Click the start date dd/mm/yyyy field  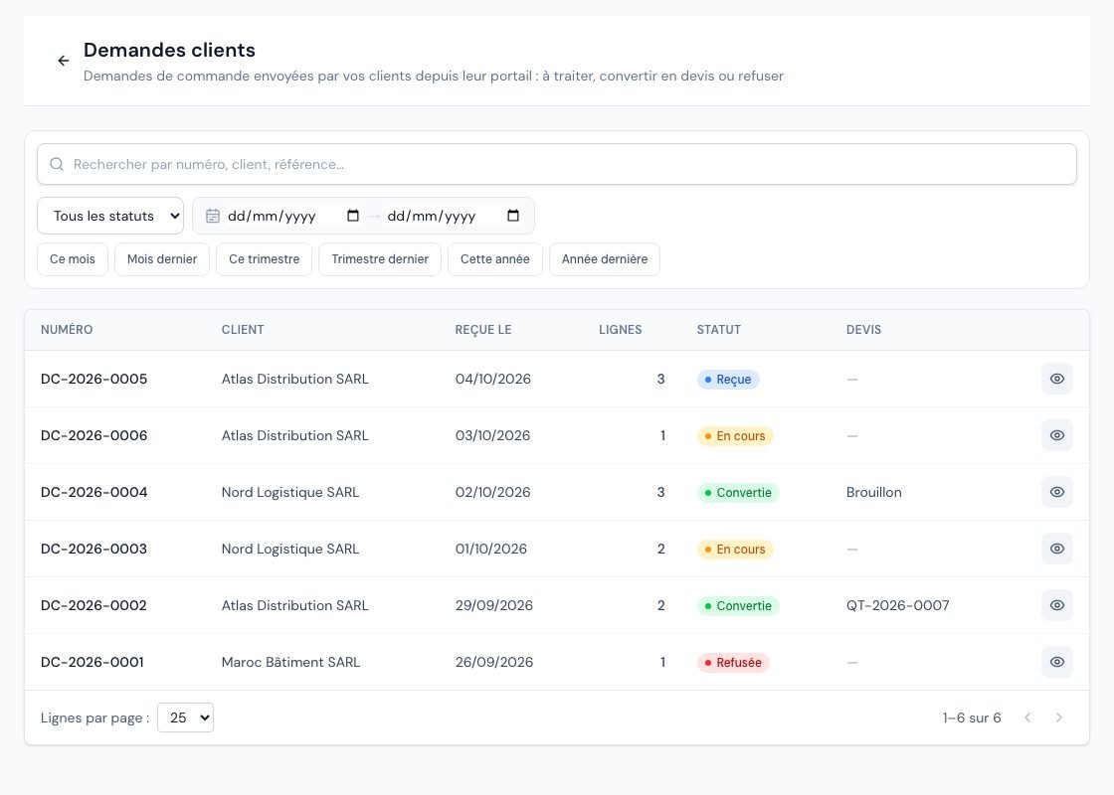(x=292, y=216)
